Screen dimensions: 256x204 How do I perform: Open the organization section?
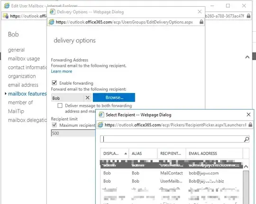tap(22, 76)
